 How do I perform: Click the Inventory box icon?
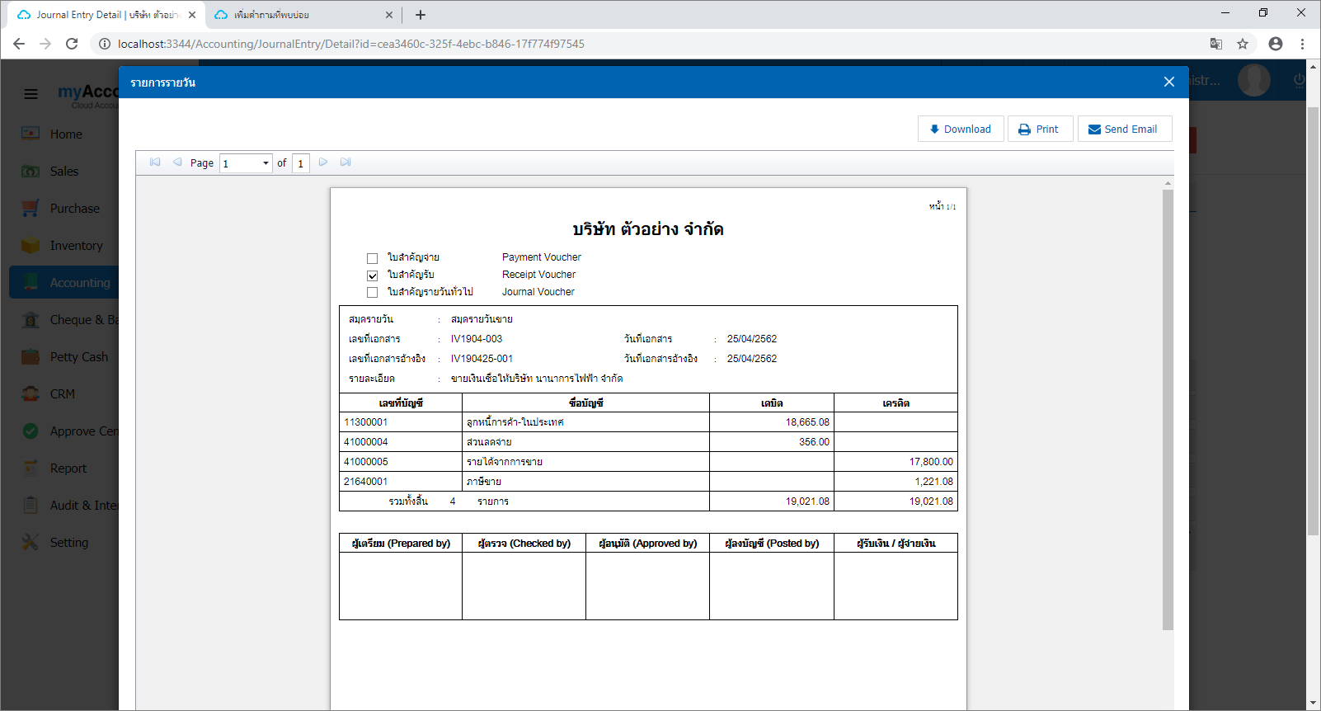(x=31, y=245)
